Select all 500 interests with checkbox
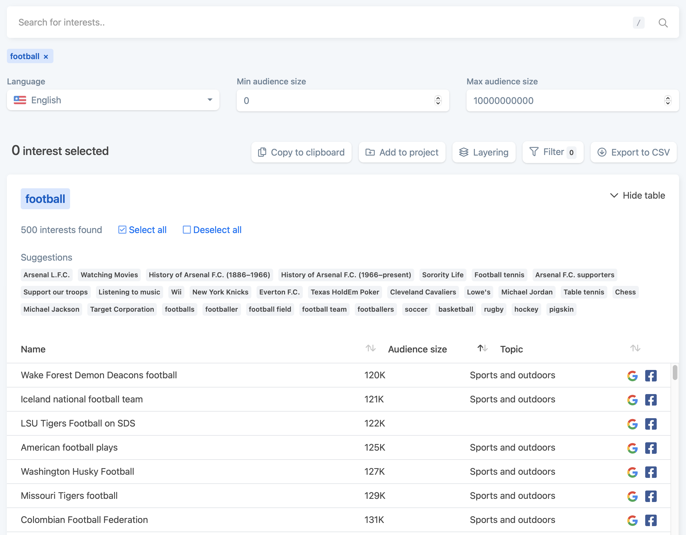This screenshot has height=535, width=686. pos(122,230)
